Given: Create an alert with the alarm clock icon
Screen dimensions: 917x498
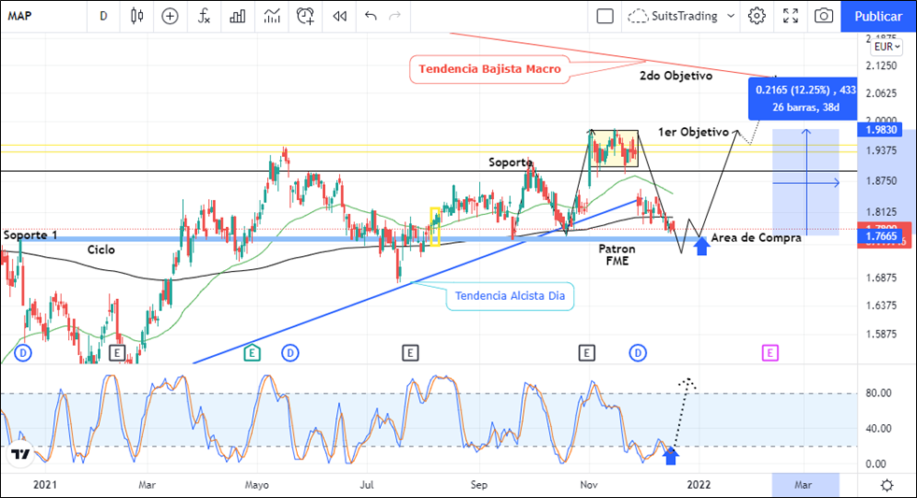Looking at the screenshot, I should point(305,16).
